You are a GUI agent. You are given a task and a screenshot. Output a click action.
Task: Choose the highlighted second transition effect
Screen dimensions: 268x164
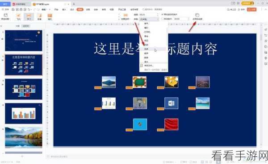(29, 17)
